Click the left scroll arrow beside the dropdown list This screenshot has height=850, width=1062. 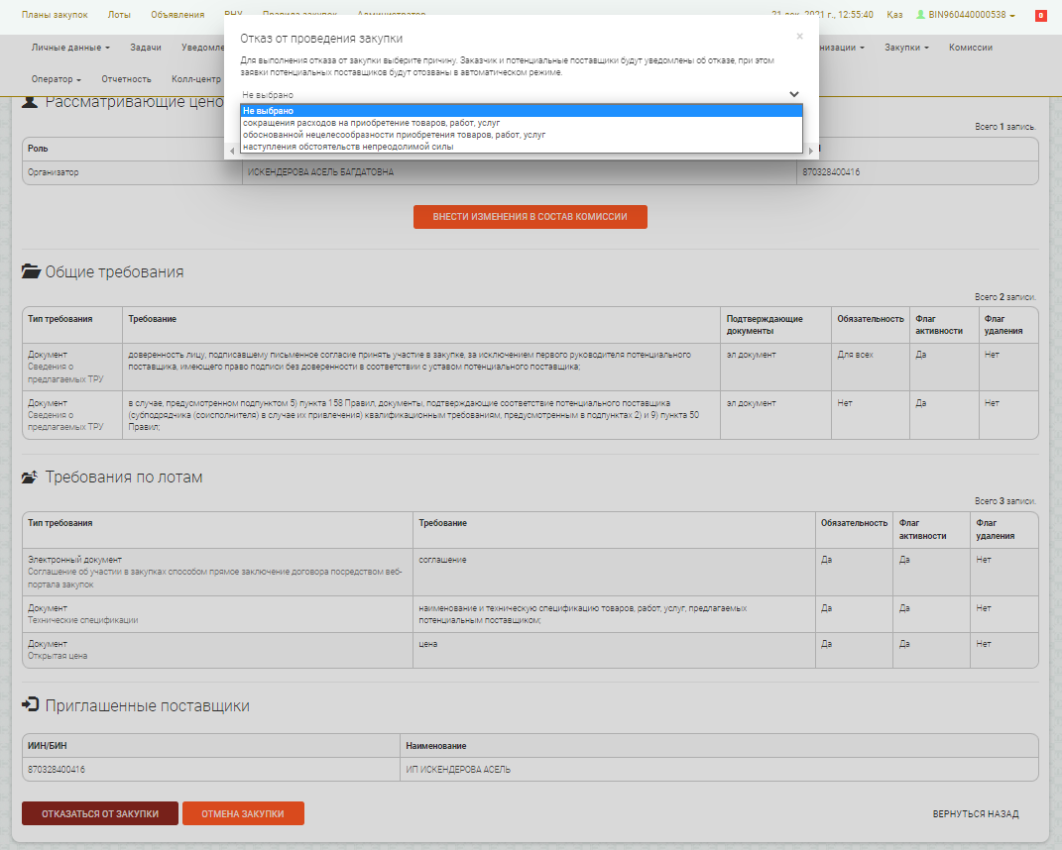[x=232, y=151]
